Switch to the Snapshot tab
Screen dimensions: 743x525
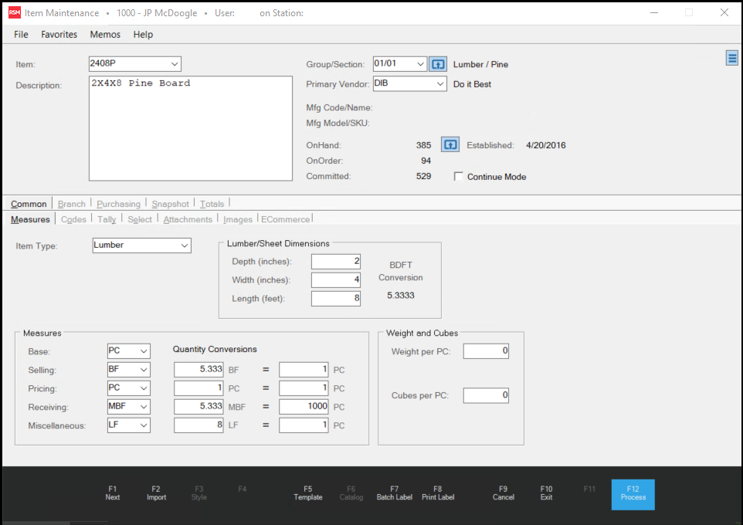pyautogui.click(x=170, y=204)
